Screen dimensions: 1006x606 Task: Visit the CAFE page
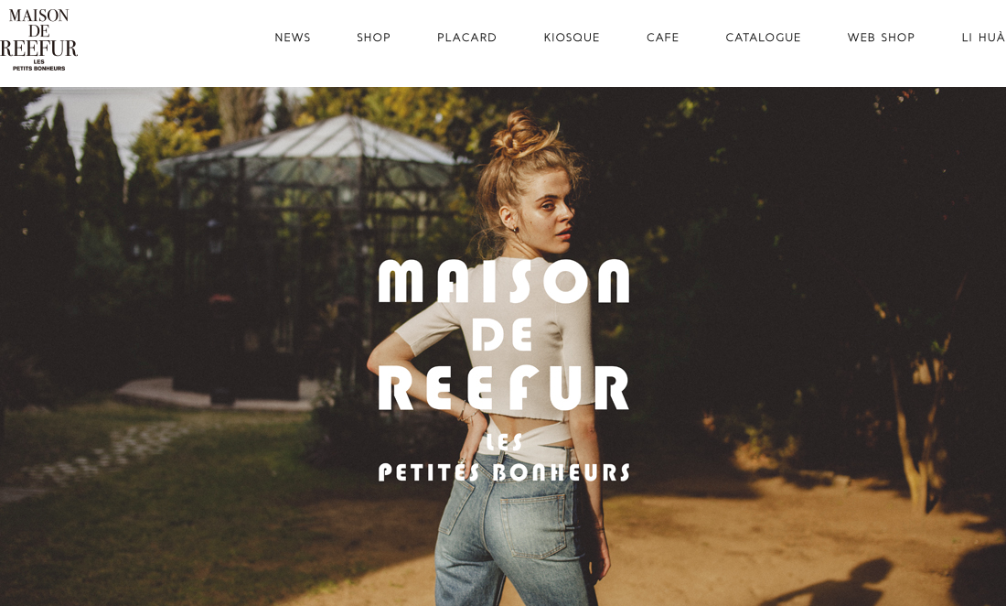click(x=663, y=38)
